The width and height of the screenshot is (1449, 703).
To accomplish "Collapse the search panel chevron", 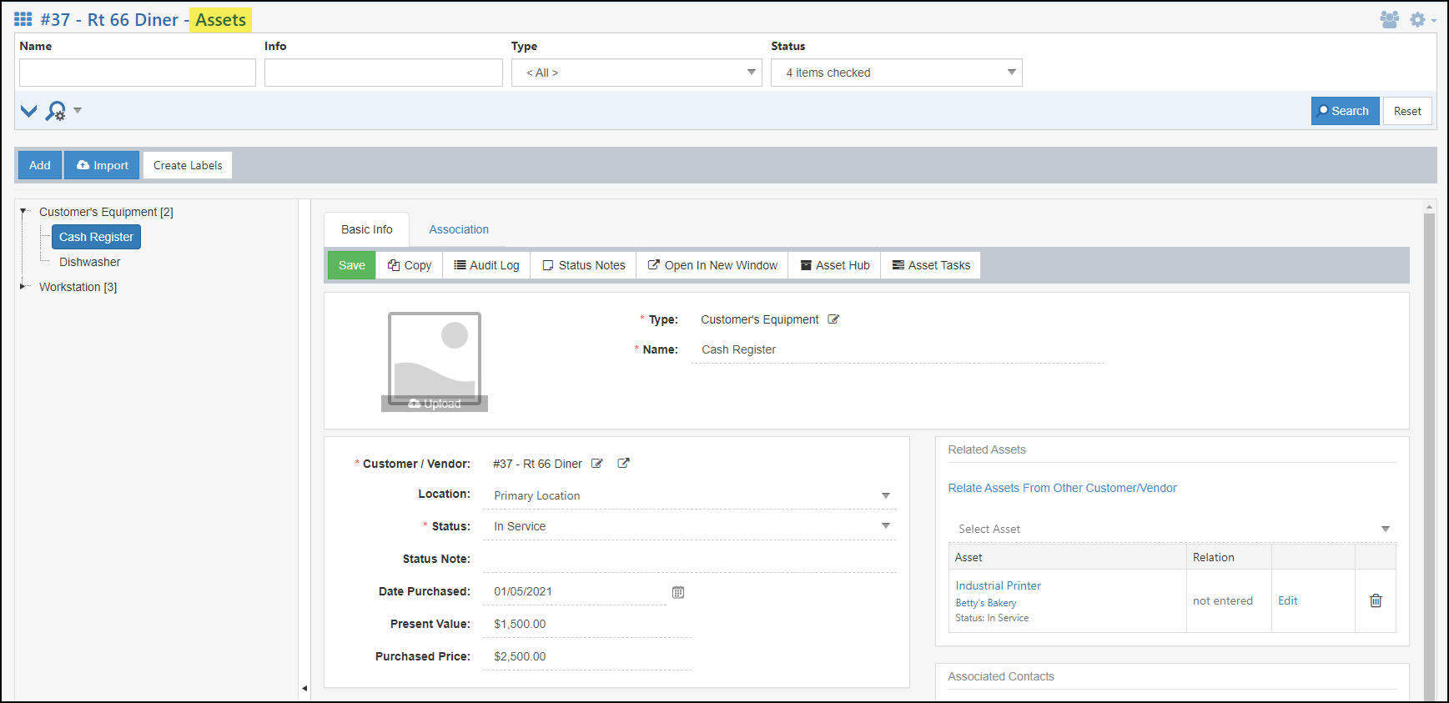I will click(x=28, y=111).
